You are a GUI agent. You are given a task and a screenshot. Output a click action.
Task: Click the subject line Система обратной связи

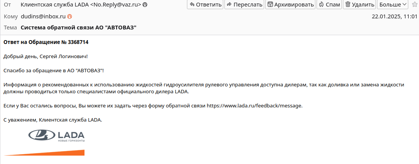(x=79, y=28)
